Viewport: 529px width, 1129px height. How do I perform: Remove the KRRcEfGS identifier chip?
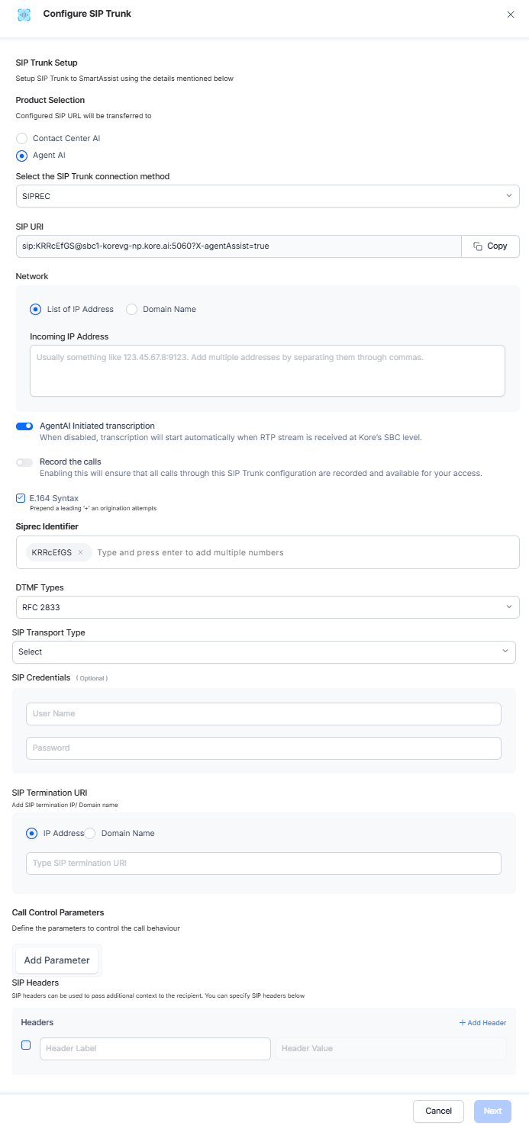coord(80,552)
